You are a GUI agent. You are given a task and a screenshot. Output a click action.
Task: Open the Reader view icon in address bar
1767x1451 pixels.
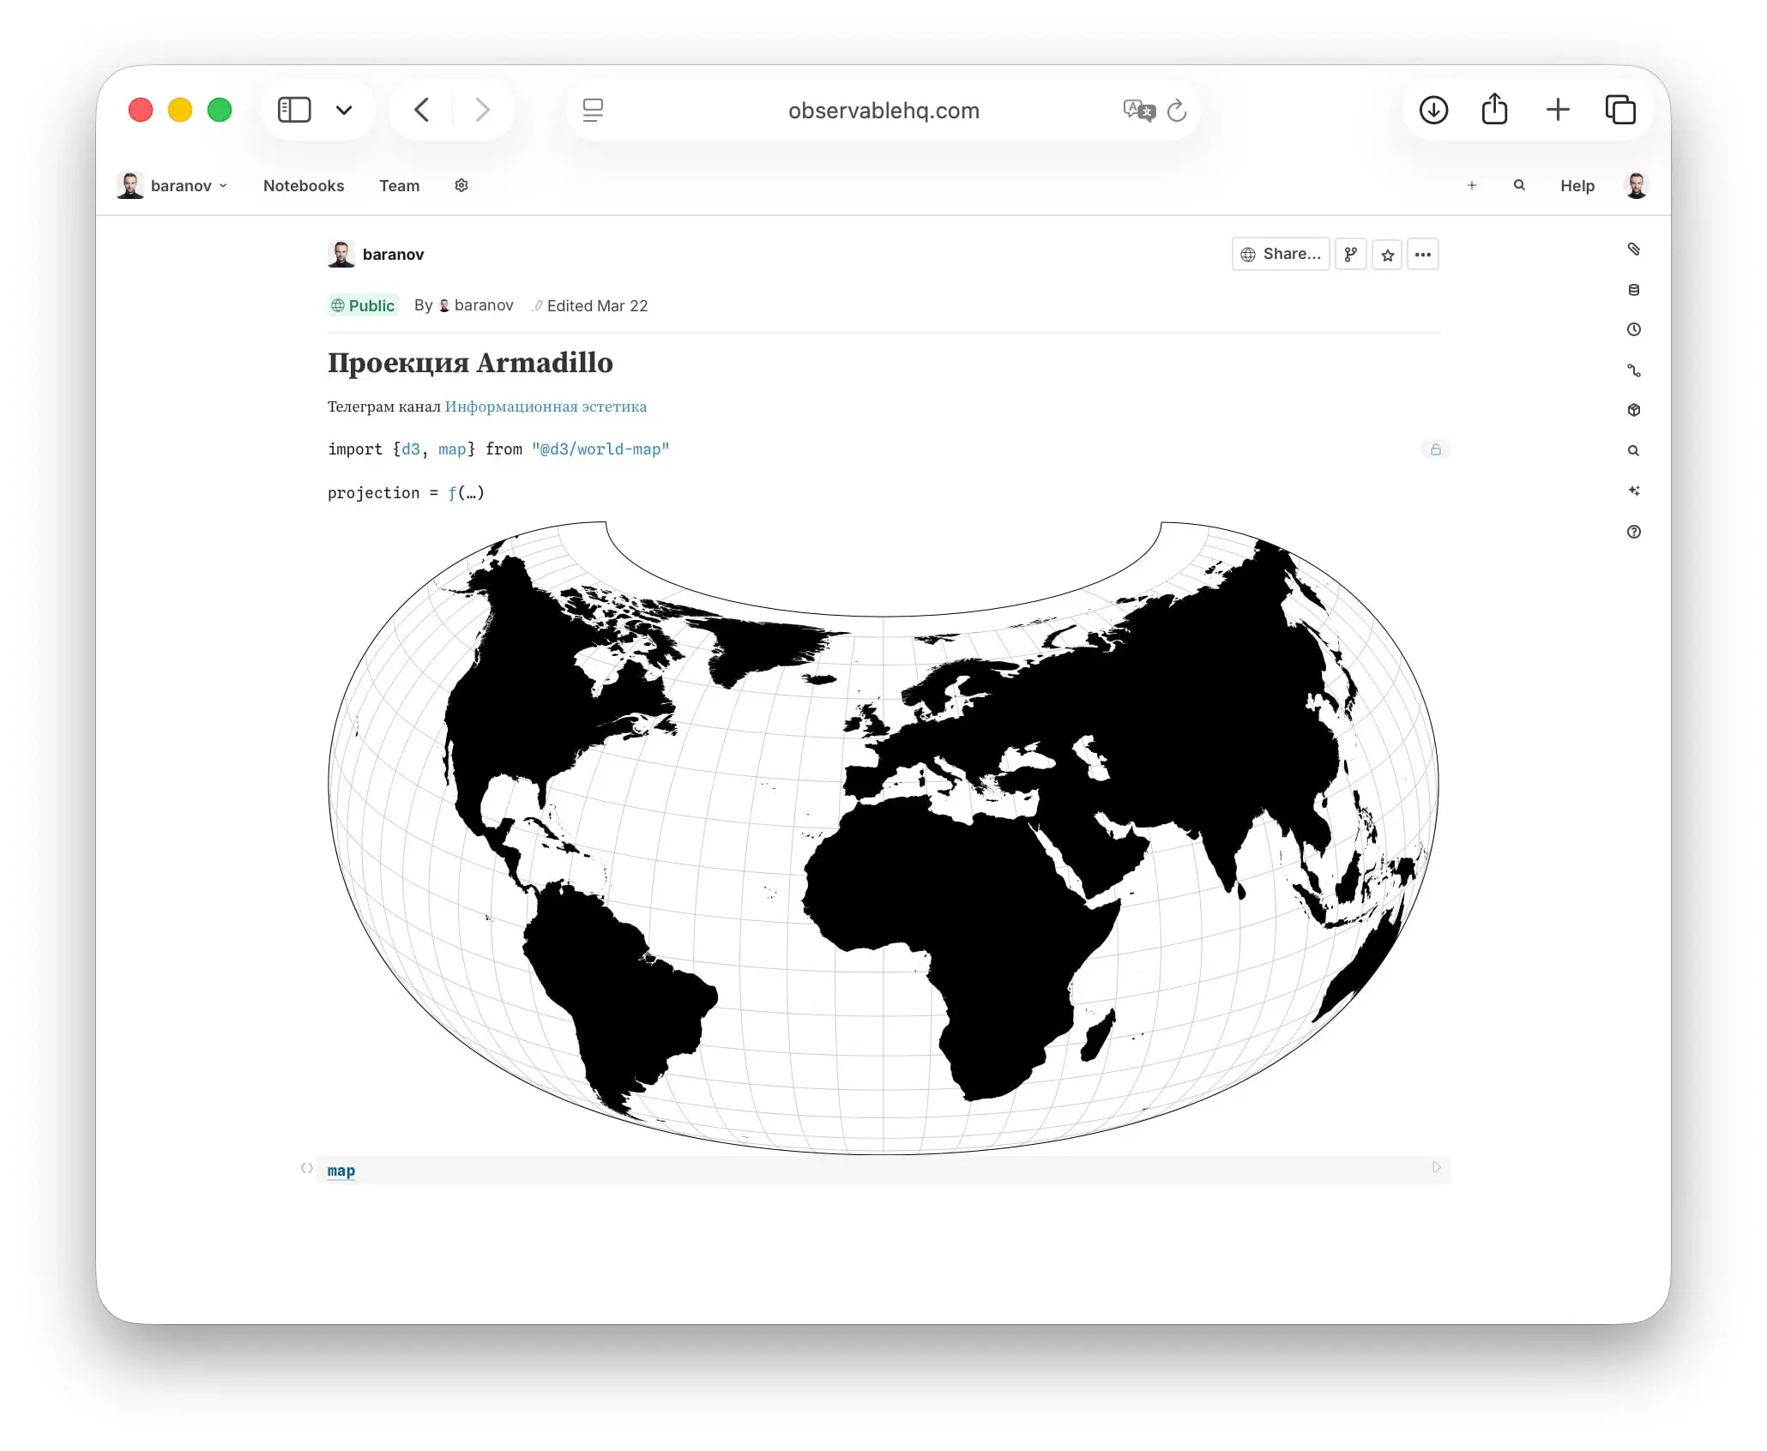pyautogui.click(x=593, y=110)
